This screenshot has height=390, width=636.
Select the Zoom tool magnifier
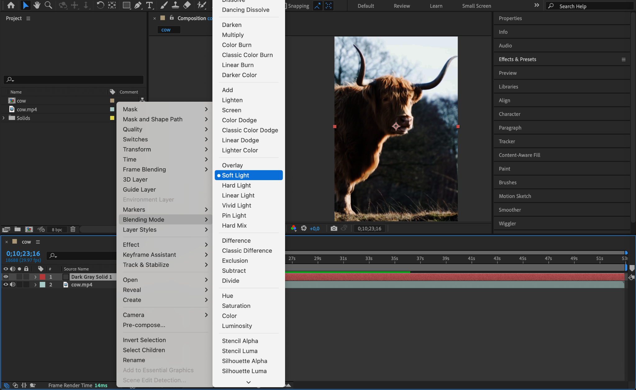[x=48, y=5]
